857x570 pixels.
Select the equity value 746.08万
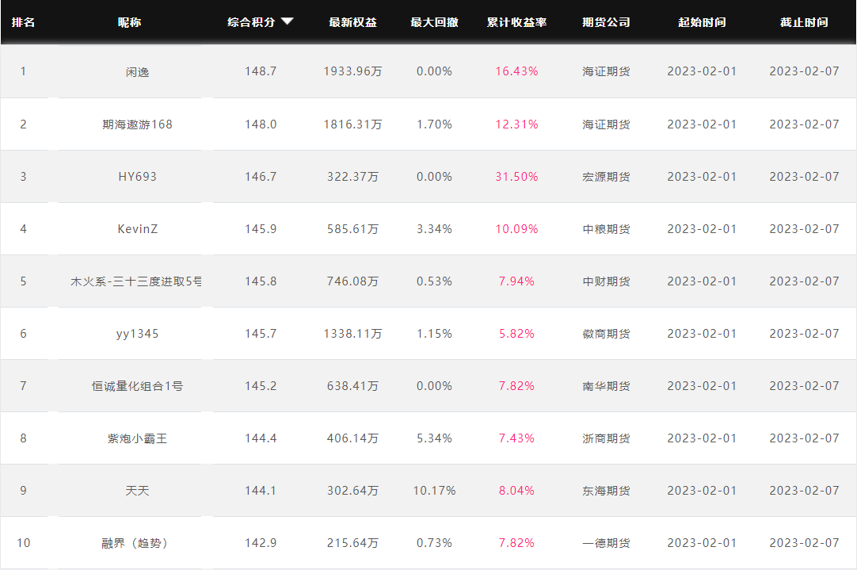353,281
